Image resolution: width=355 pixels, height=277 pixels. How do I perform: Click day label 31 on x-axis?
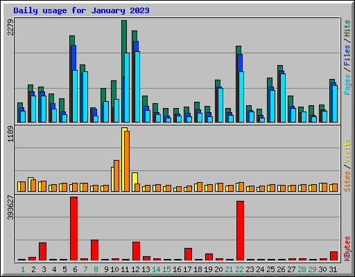(x=333, y=269)
